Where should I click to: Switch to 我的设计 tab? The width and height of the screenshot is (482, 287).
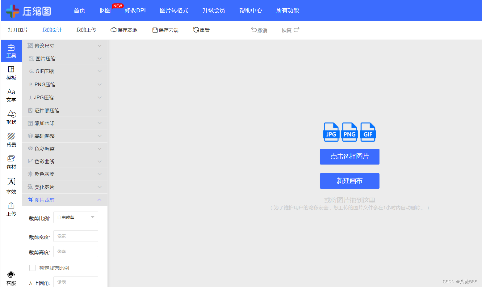[x=52, y=30]
